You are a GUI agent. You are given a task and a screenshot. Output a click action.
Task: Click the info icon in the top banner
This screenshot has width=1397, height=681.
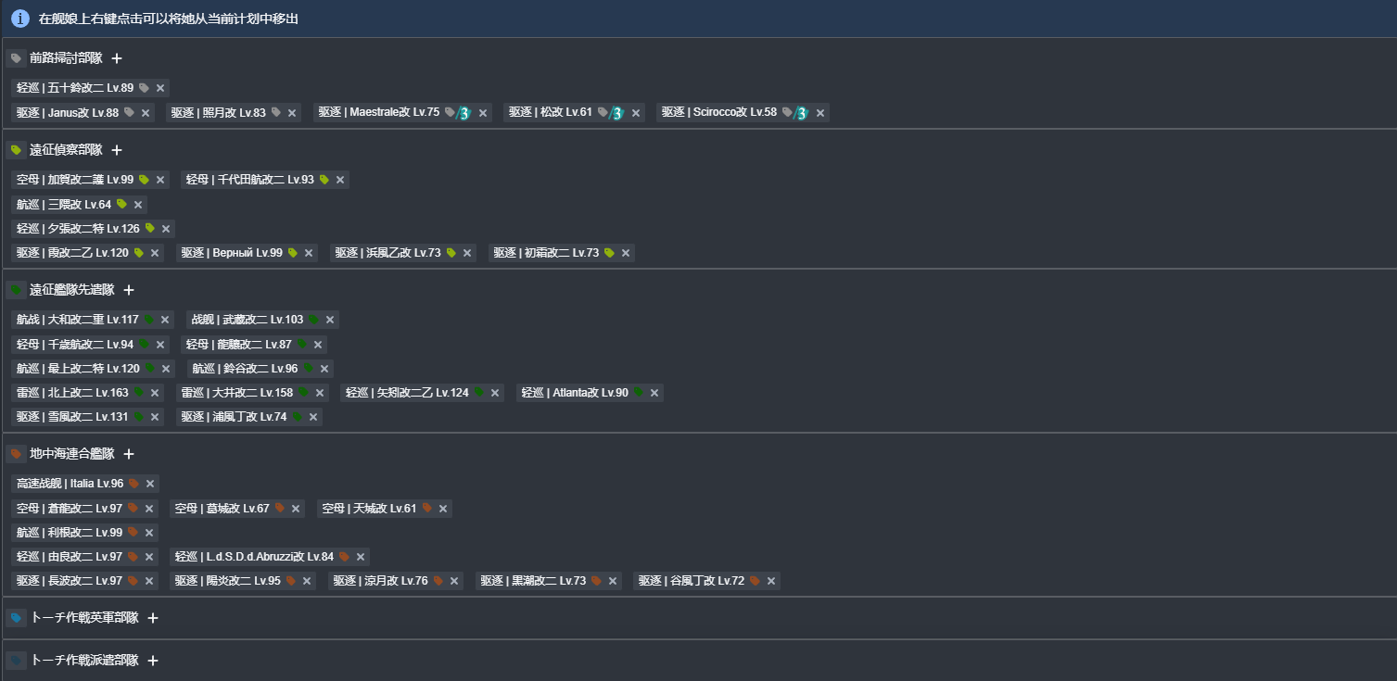pos(19,19)
